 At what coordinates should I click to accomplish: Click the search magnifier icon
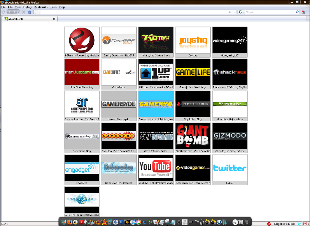[x=297, y=12]
